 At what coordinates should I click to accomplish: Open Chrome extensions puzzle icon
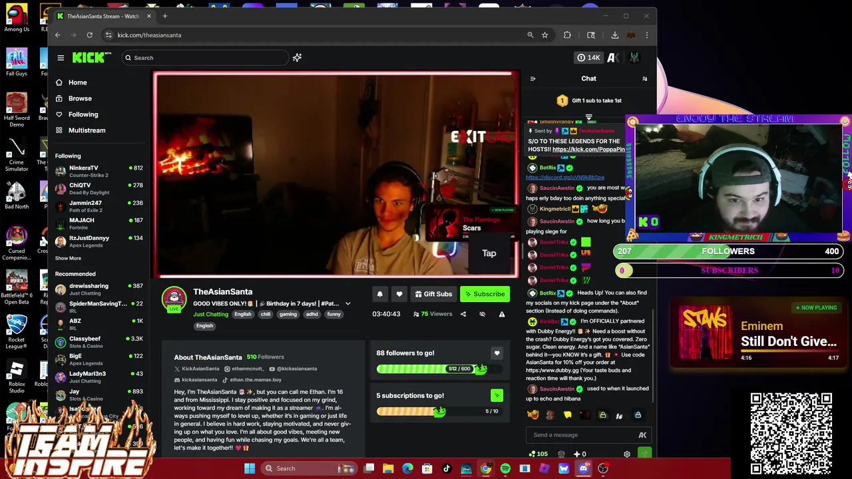click(x=567, y=35)
